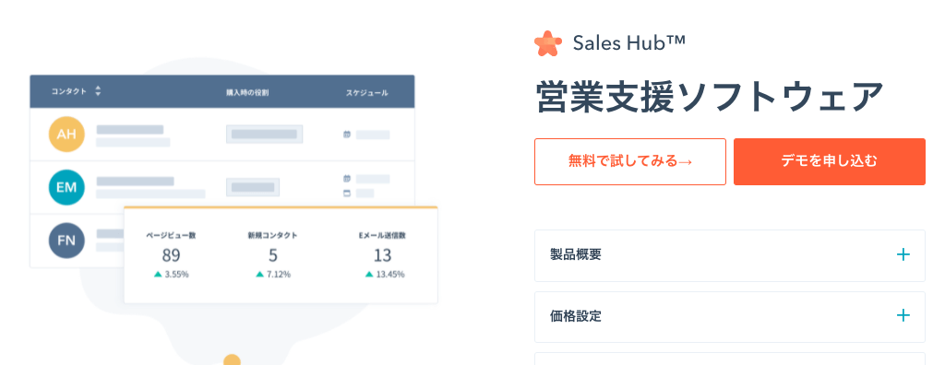Select the 購入時の役割 column header
This screenshot has width=945, height=365.
pyautogui.click(x=247, y=93)
